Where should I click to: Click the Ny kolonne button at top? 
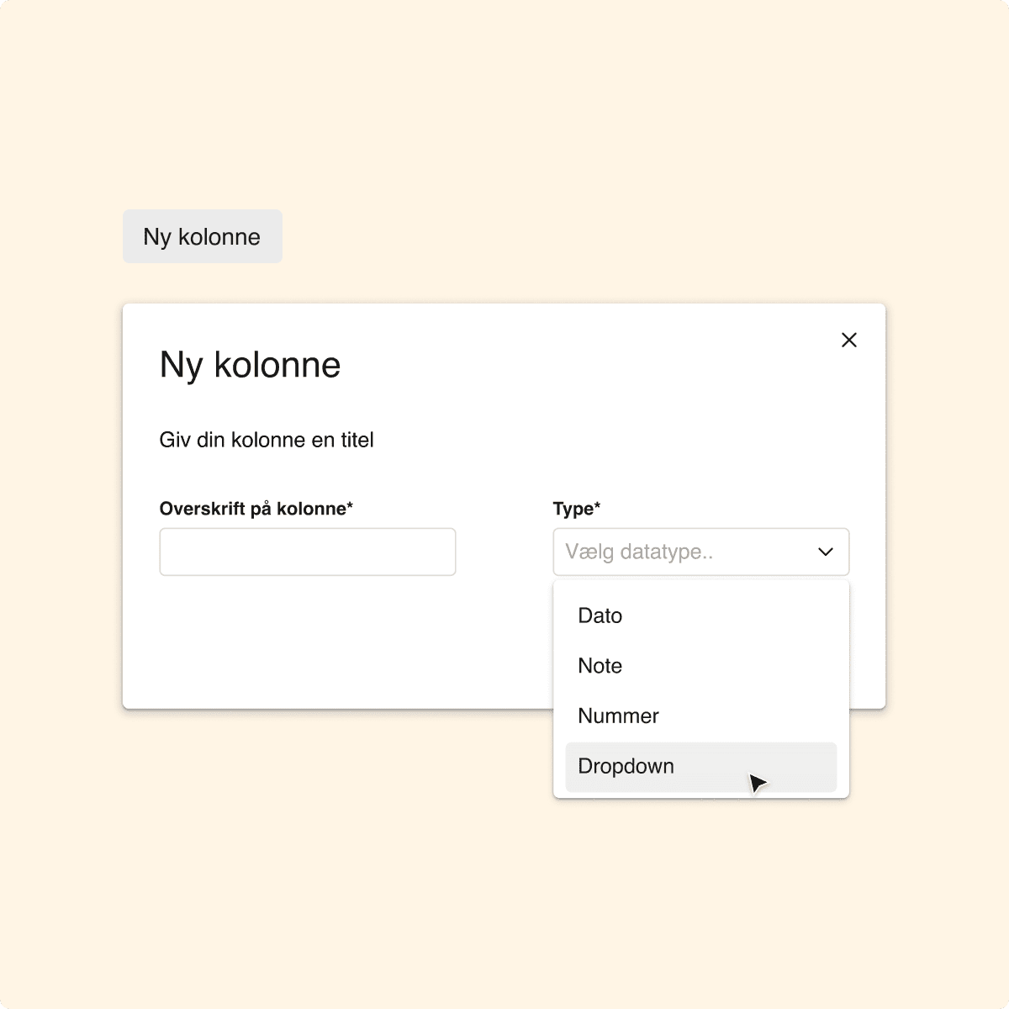(x=202, y=236)
